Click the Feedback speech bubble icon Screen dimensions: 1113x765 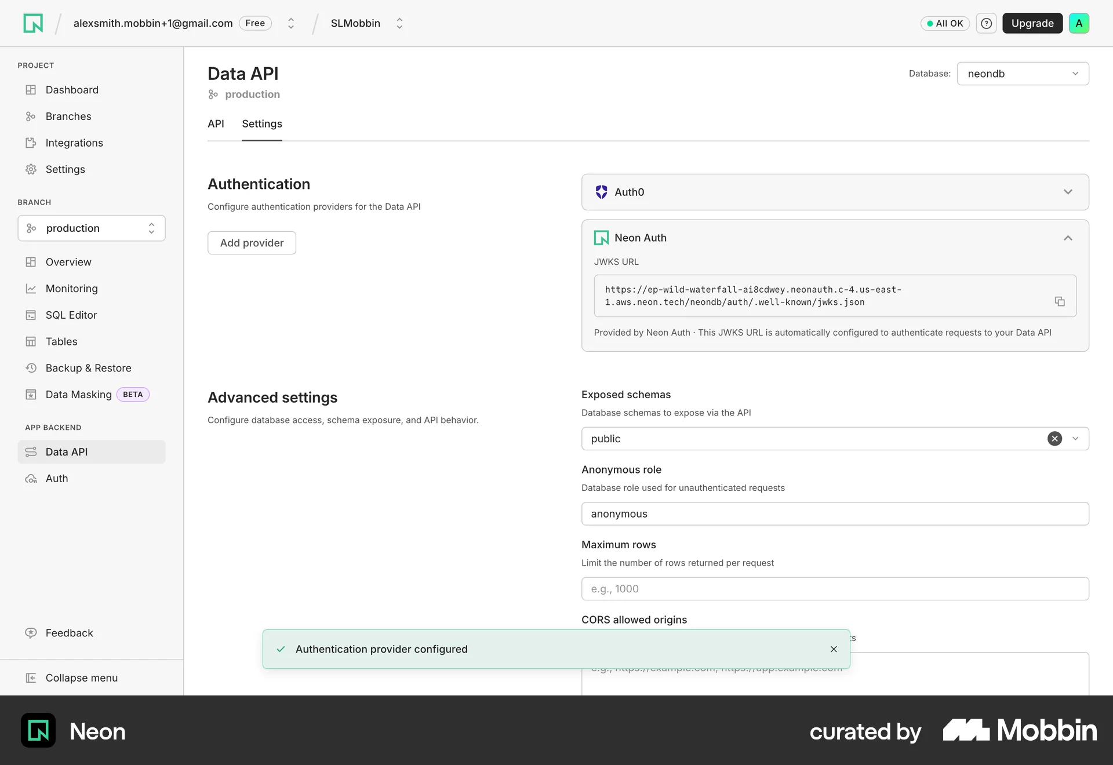(31, 633)
